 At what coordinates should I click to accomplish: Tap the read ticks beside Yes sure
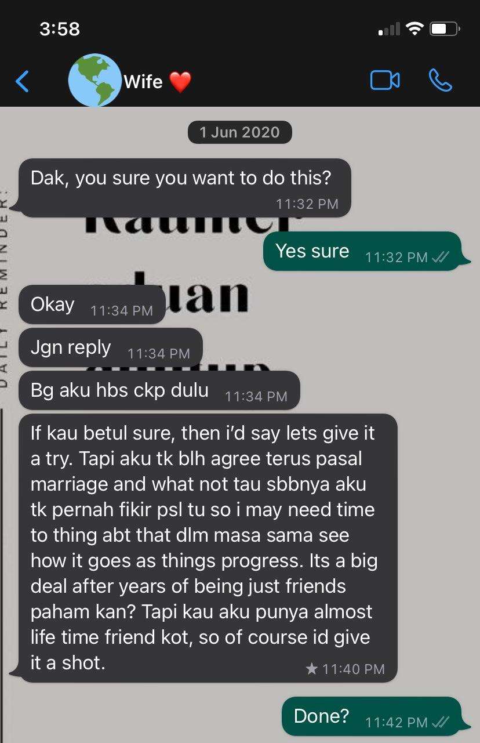tap(440, 257)
